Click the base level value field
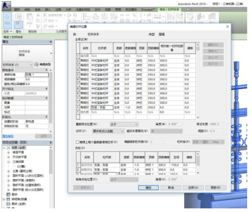Image resolution: width=252 pixels, height=212 pixels. (36, 75)
